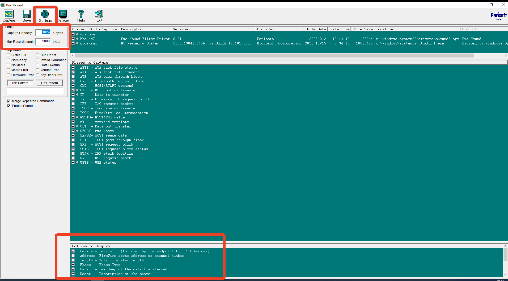Open the Help icon

pos(81,16)
